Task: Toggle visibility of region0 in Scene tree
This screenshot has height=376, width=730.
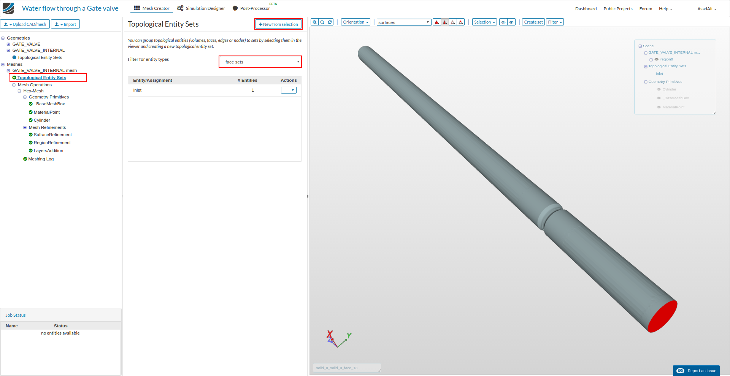Action: point(657,59)
